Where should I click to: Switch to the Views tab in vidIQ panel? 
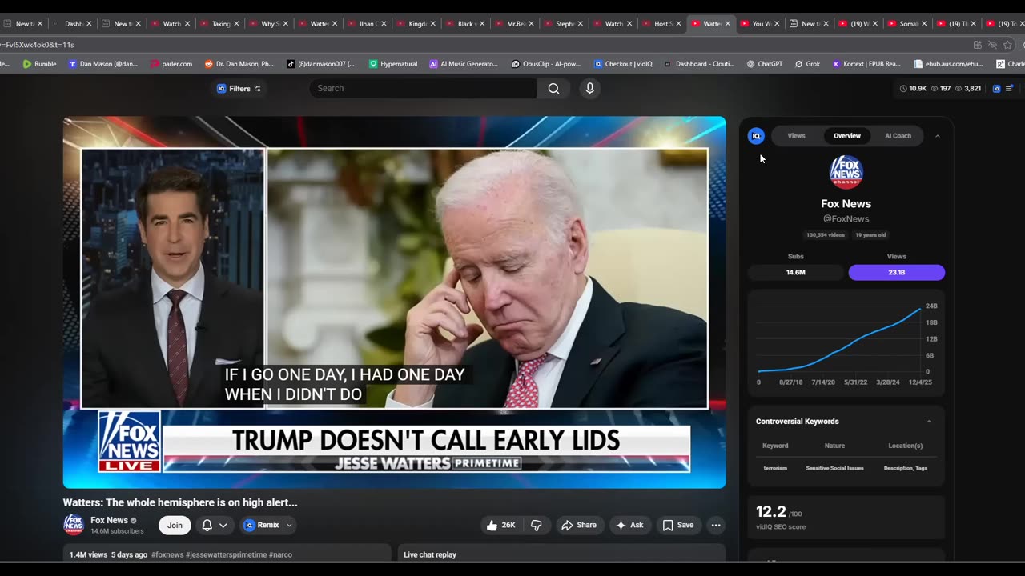[x=796, y=136]
